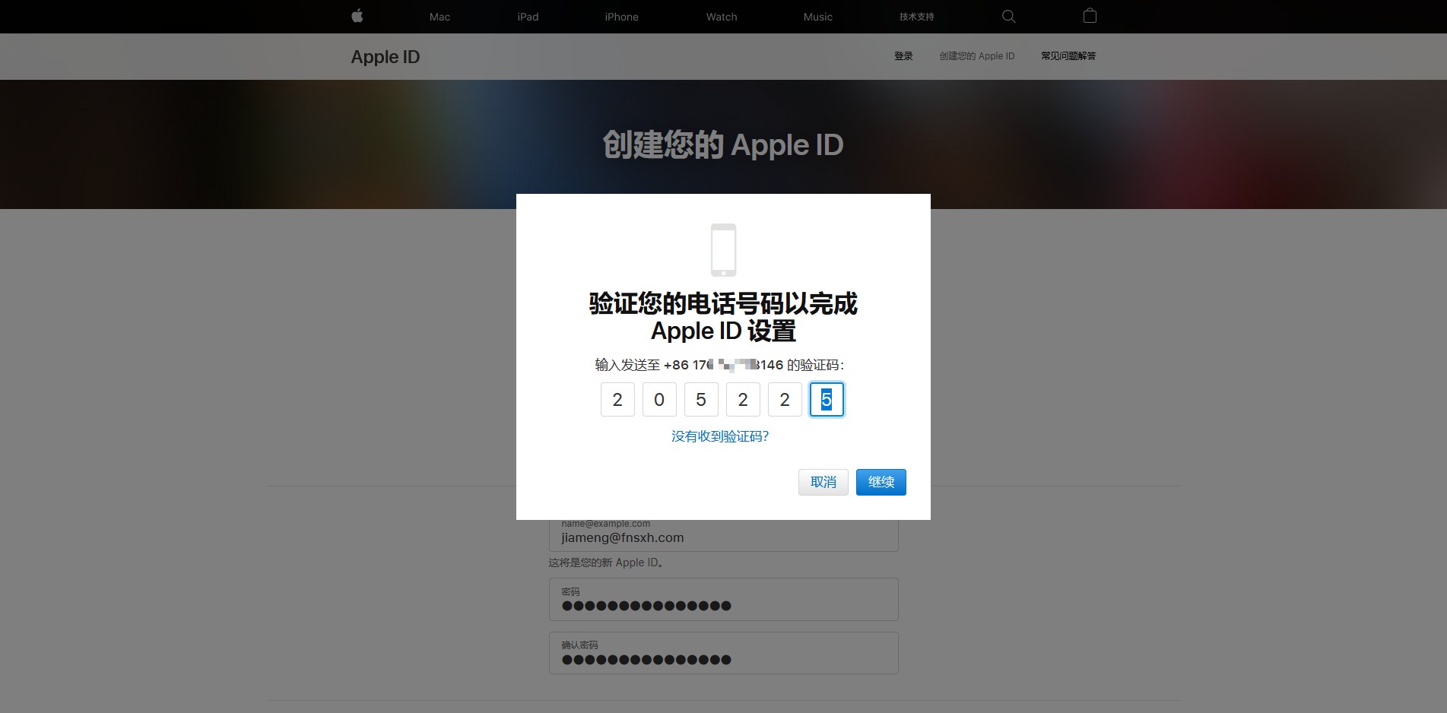
Task: Open 创建您的 Apple ID link
Action: [977, 56]
